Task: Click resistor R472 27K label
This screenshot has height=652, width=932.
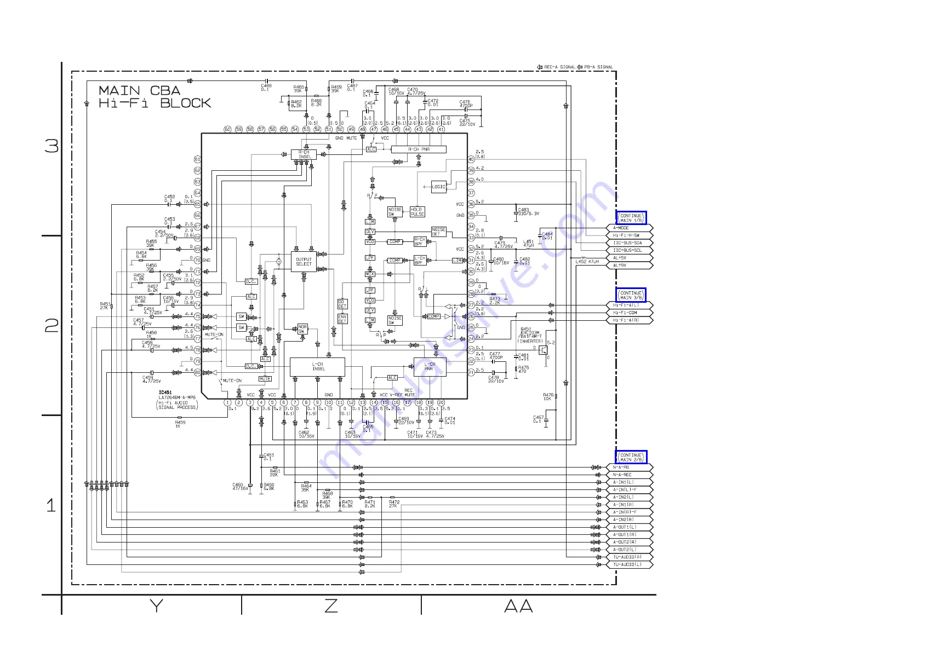Action: 394,504
